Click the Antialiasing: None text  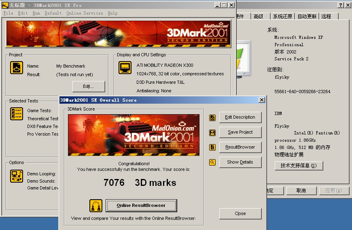pos(154,91)
